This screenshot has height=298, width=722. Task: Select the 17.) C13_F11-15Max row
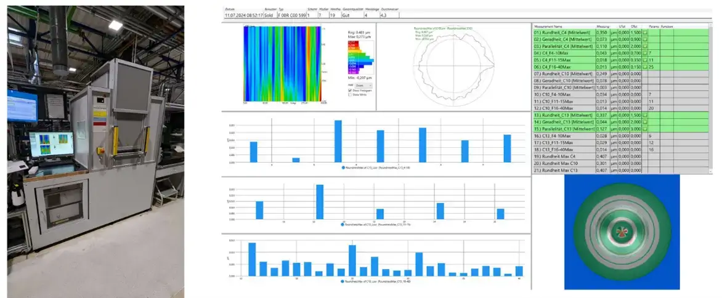(x=622, y=143)
